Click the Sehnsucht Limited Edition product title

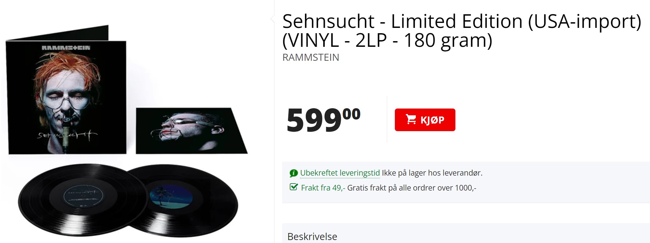(x=461, y=31)
